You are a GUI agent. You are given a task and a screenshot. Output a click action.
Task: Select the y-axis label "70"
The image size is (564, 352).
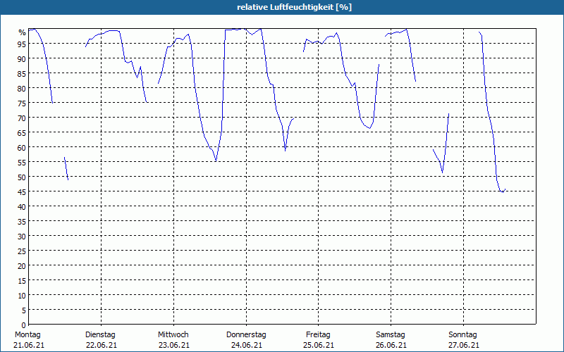[22, 118]
